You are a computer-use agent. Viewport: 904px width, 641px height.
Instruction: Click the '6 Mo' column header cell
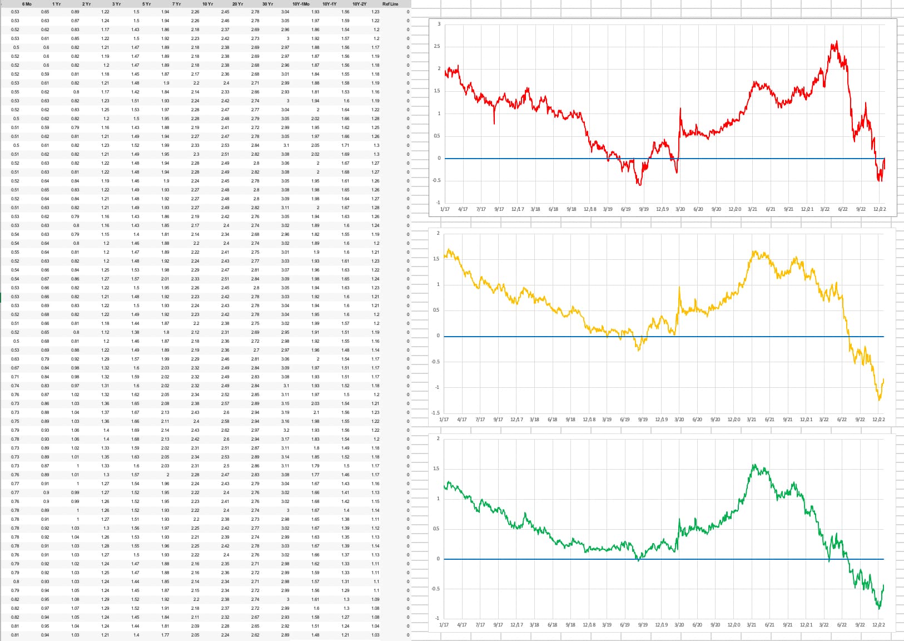(x=27, y=4)
